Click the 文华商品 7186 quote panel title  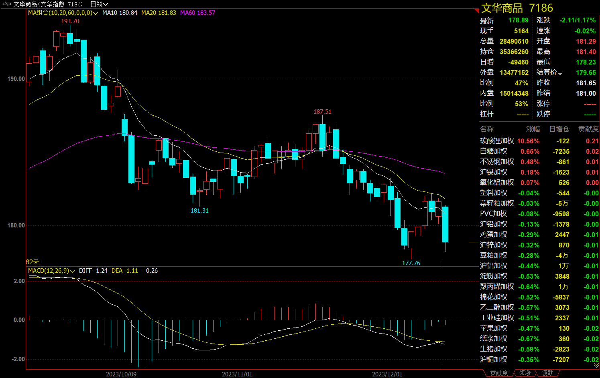[517, 8]
